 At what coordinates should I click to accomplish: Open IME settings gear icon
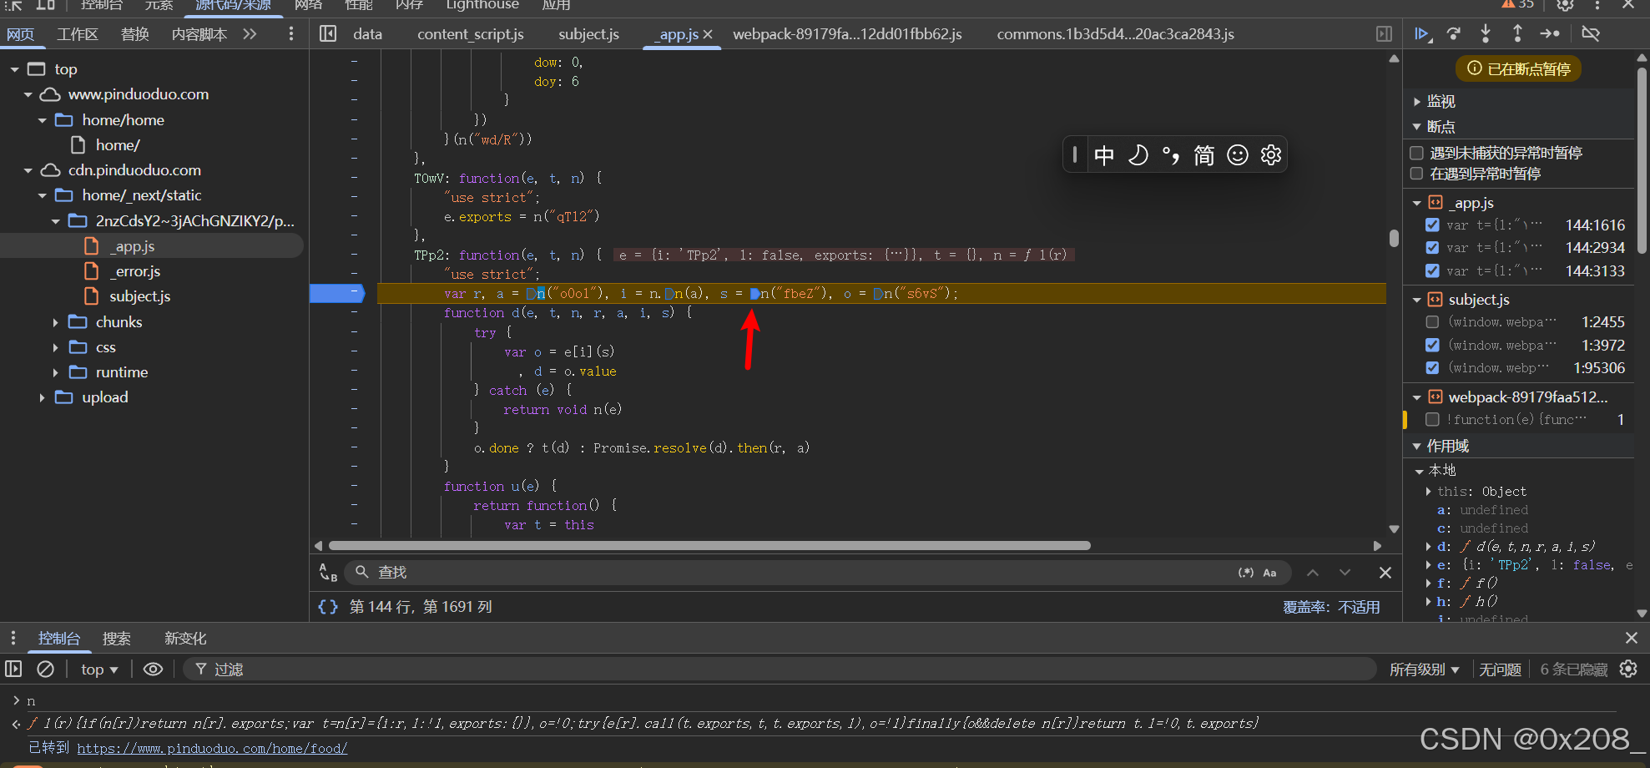(1271, 154)
